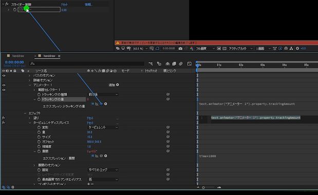Image resolution: width=318 pixels, height=195 pixels.
Task: Click pick whip for evolution expression
Action: click(x=101, y=156)
